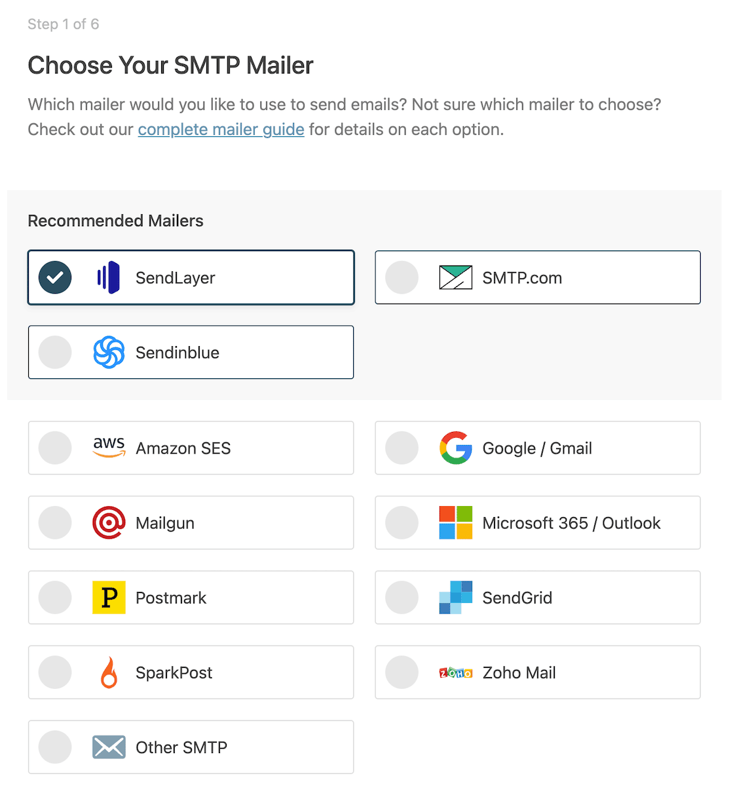Screen dimensions: 731x799
Task: Pick the Google / Gmail radio option
Action: (402, 448)
